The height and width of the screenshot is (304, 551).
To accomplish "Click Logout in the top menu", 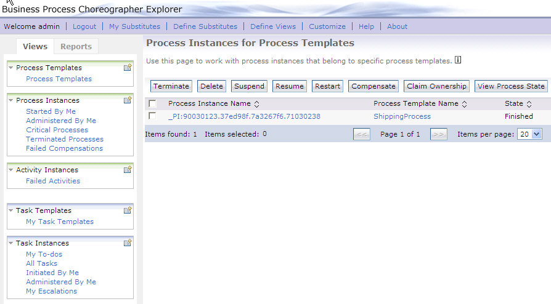I will [x=84, y=26].
